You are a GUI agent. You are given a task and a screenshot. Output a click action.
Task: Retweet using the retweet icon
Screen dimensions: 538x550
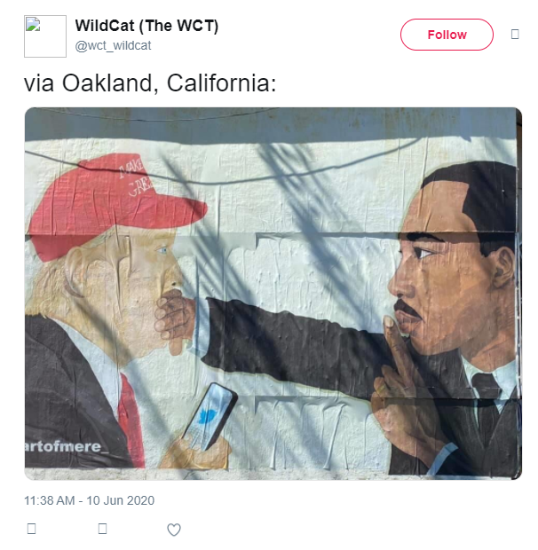click(102, 529)
